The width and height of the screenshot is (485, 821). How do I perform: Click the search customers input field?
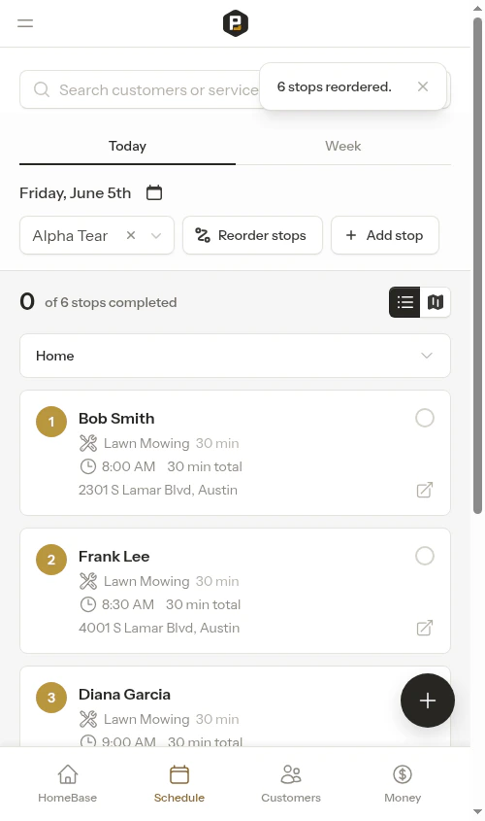click(140, 89)
